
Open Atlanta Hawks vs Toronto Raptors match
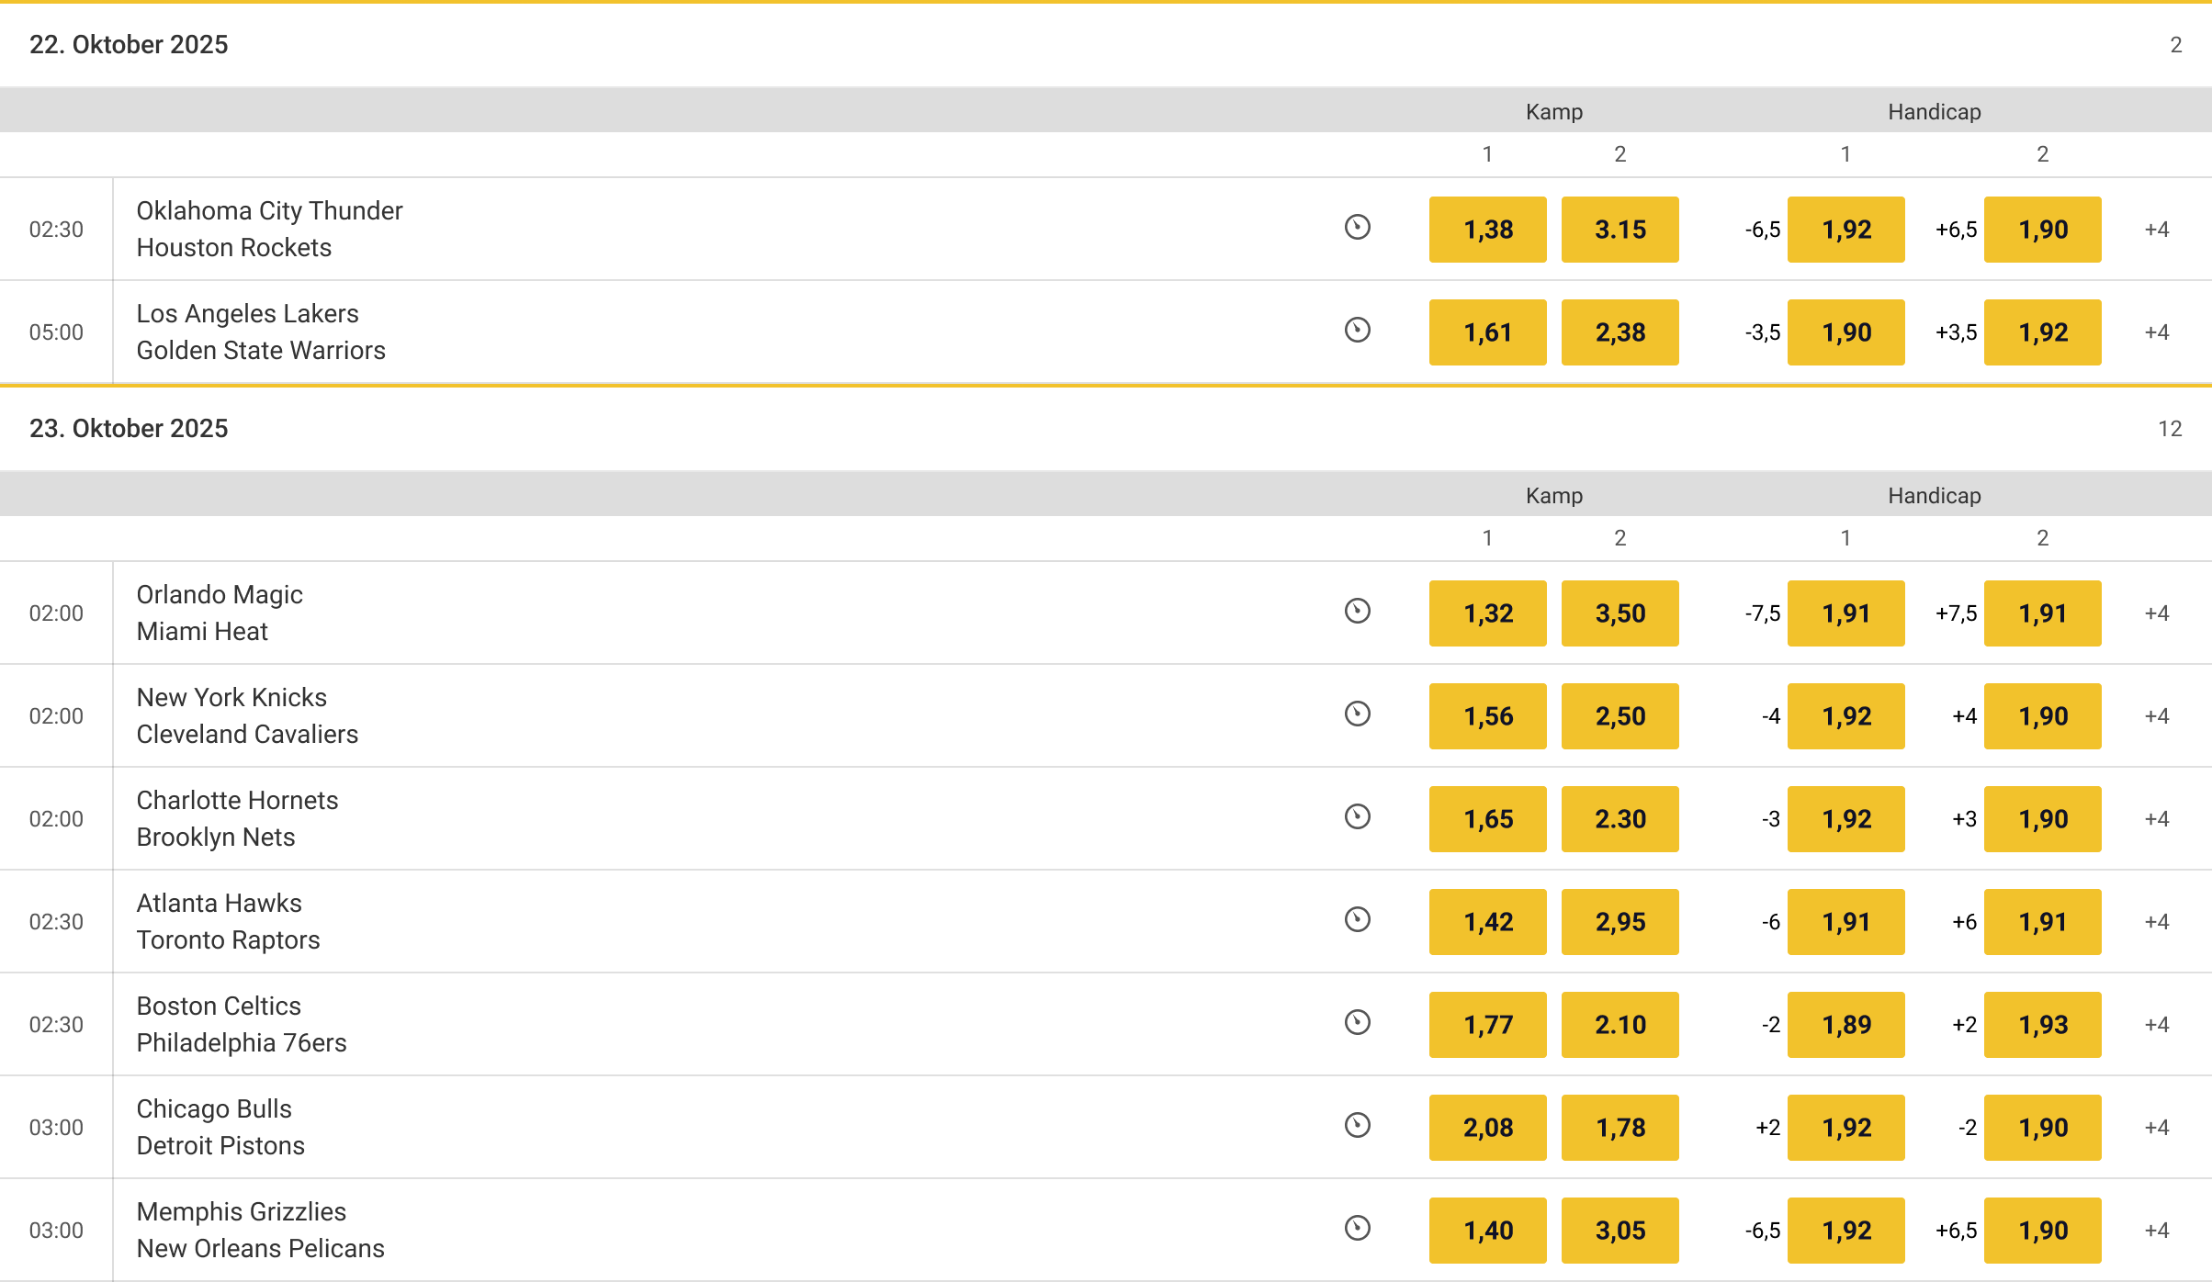[x=228, y=922]
